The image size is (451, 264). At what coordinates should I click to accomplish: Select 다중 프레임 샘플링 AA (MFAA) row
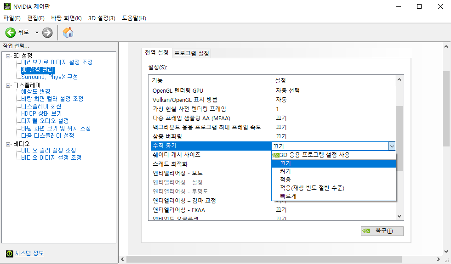[x=273, y=118]
